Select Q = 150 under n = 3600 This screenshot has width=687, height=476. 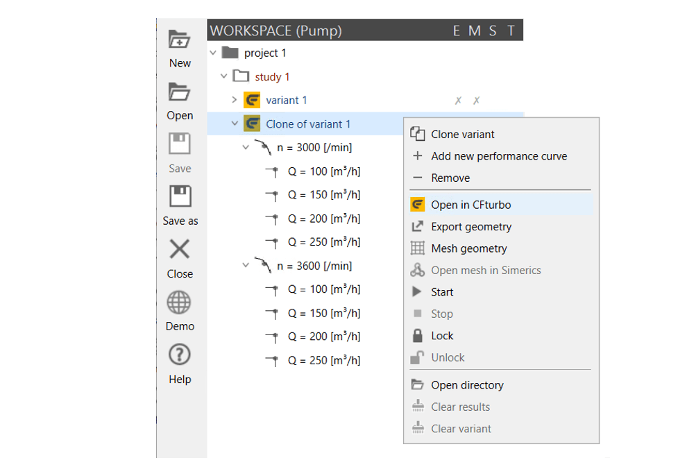(324, 313)
